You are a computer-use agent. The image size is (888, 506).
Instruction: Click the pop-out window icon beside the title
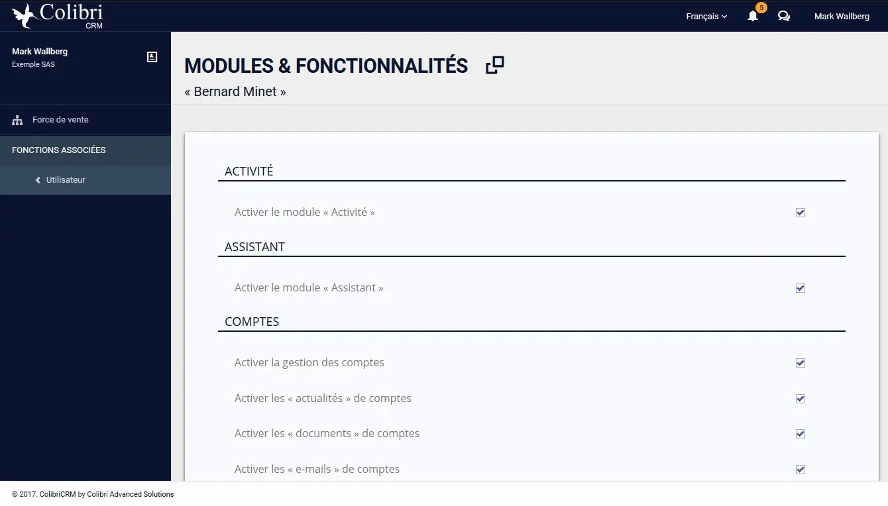tap(495, 65)
